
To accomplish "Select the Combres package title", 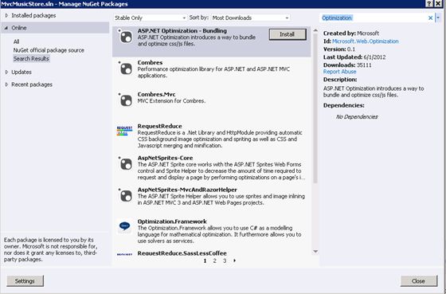I will coord(150,63).
